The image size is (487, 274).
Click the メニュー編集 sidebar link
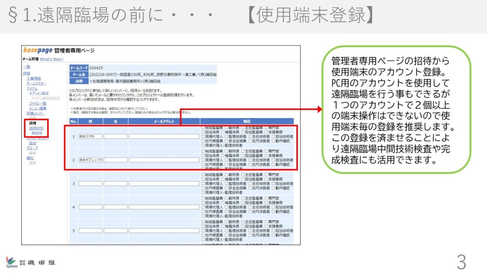point(38,108)
